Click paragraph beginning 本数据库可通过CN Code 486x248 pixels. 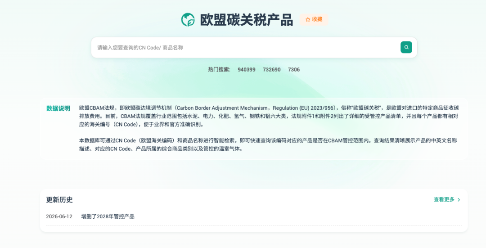(x=268, y=144)
